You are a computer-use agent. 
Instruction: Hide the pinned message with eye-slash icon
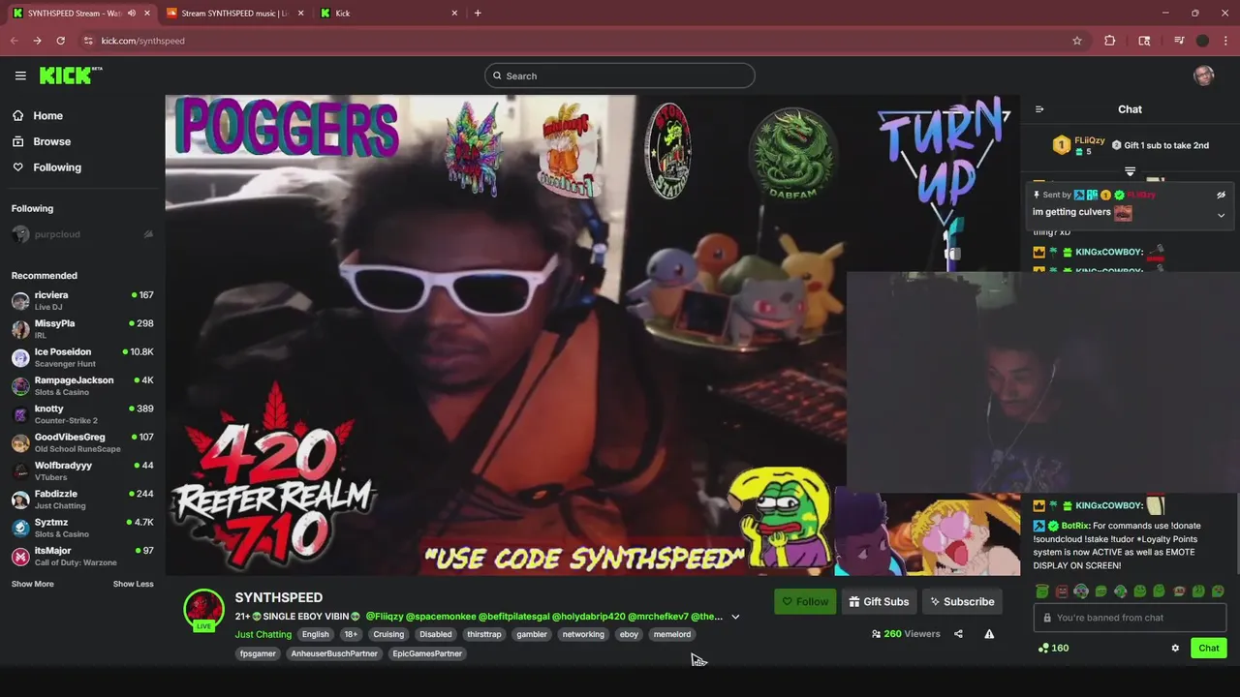1221,195
